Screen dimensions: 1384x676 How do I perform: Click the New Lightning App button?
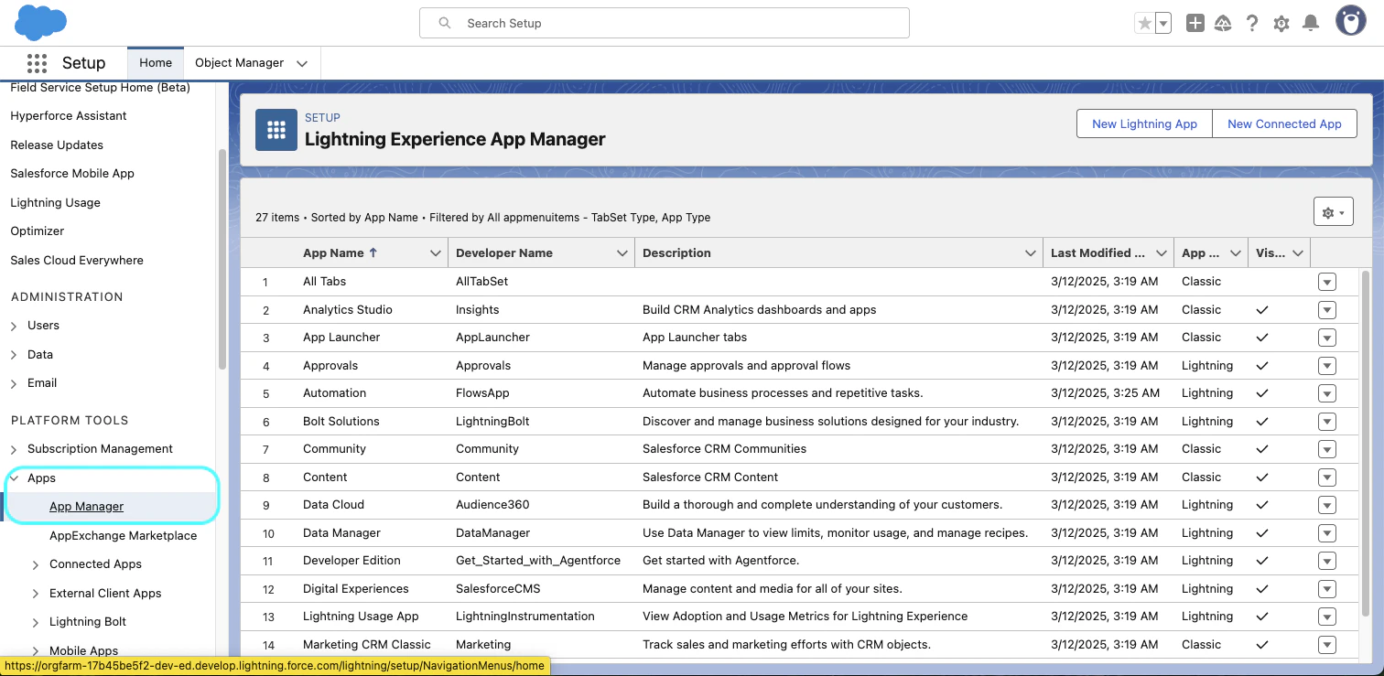(1143, 123)
